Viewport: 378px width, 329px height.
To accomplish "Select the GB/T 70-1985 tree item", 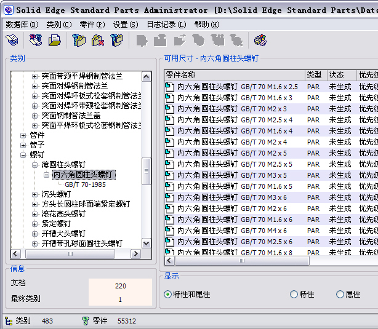I will click(86, 184).
